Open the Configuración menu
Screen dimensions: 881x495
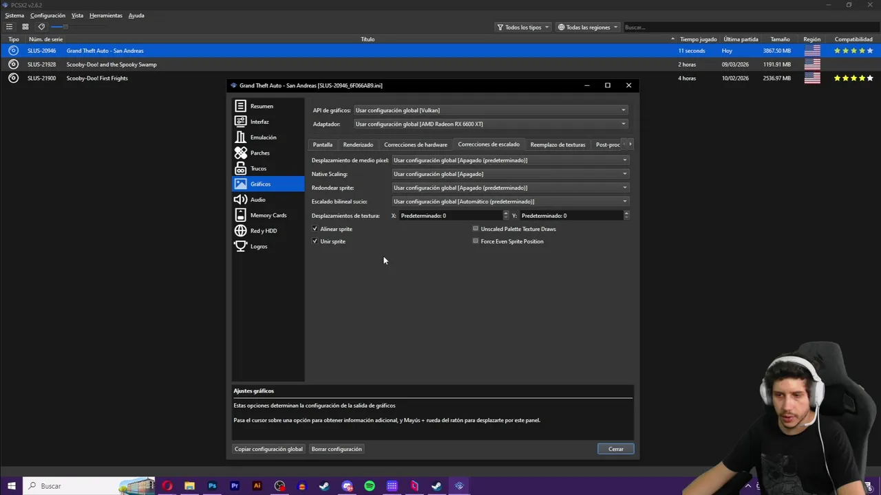(47, 15)
